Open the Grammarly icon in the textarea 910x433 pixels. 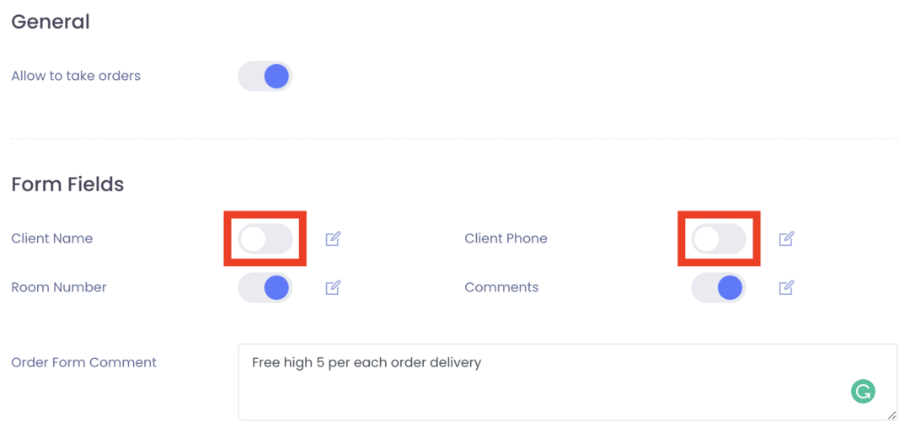point(863,391)
